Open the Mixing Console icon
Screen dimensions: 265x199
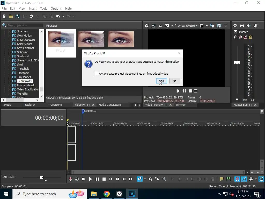(255, 26)
